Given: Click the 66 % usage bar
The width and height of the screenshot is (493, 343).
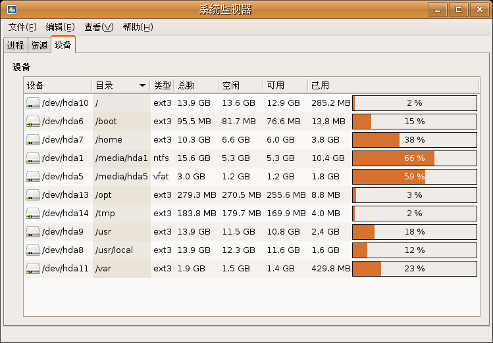Looking at the screenshot, I should 415,158.
